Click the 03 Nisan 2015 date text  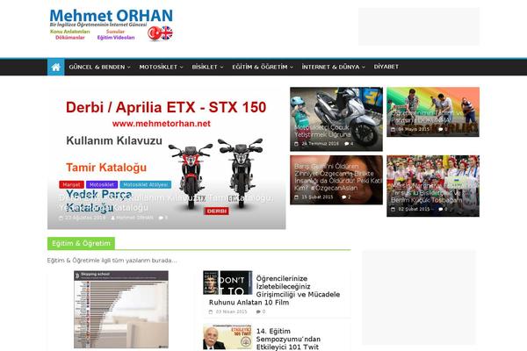pyautogui.click(x=231, y=312)
